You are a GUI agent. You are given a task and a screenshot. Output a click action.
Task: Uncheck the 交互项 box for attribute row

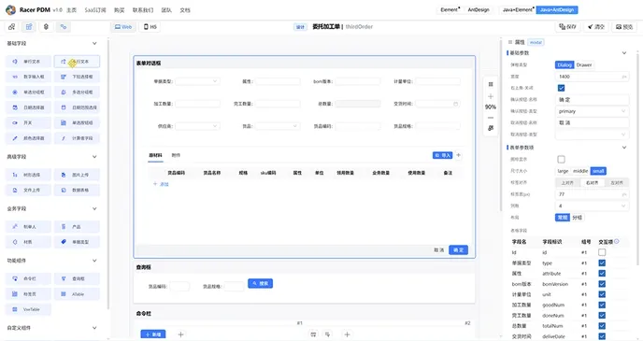602,273
